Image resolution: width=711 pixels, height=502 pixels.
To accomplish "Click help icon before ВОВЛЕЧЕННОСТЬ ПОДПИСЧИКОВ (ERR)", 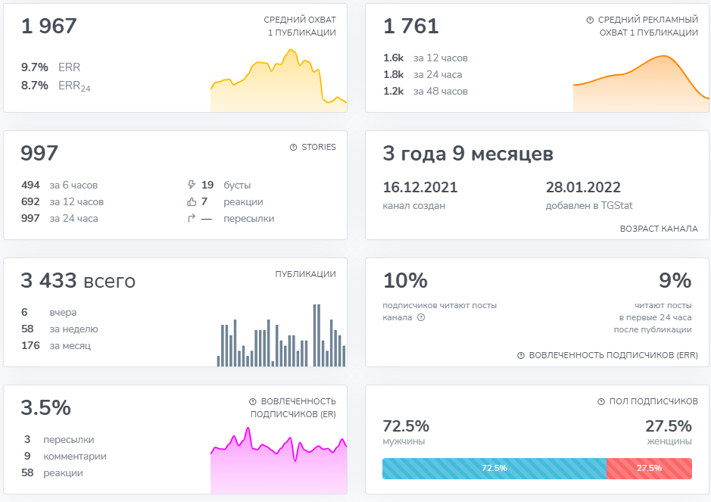I will pos(521,355).
